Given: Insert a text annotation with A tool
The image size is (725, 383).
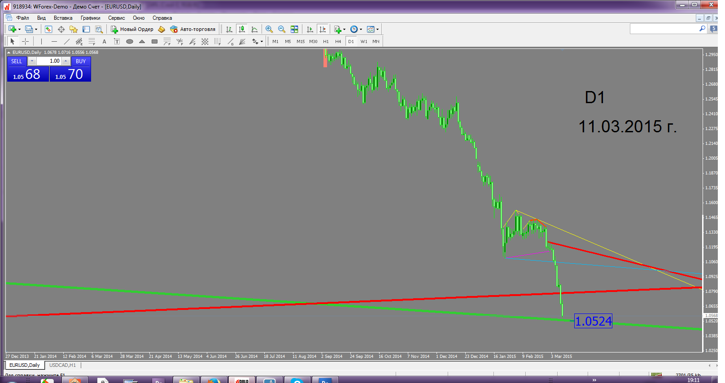Looking at the screenshot, I should click(105, 41).
